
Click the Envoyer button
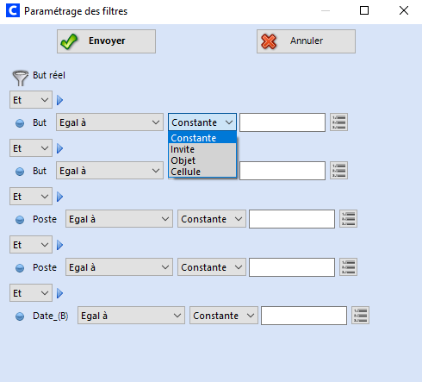click(x=106, y=41)
